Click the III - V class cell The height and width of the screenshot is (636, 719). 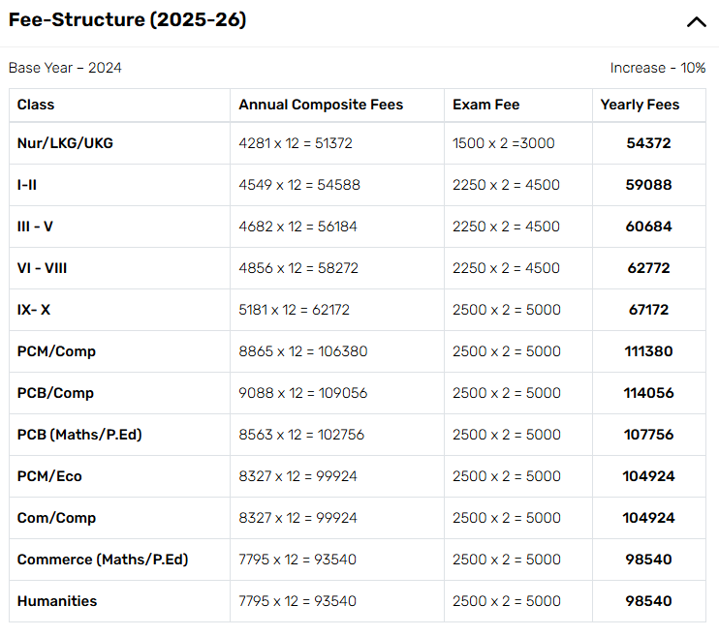pyautogui.click(x=35, y=227)
